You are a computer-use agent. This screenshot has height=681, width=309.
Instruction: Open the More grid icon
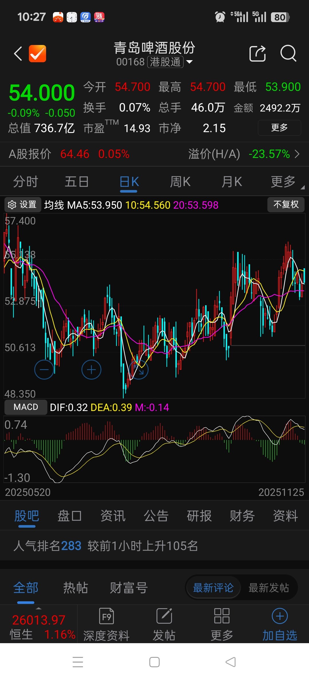(x=222, y=616)
